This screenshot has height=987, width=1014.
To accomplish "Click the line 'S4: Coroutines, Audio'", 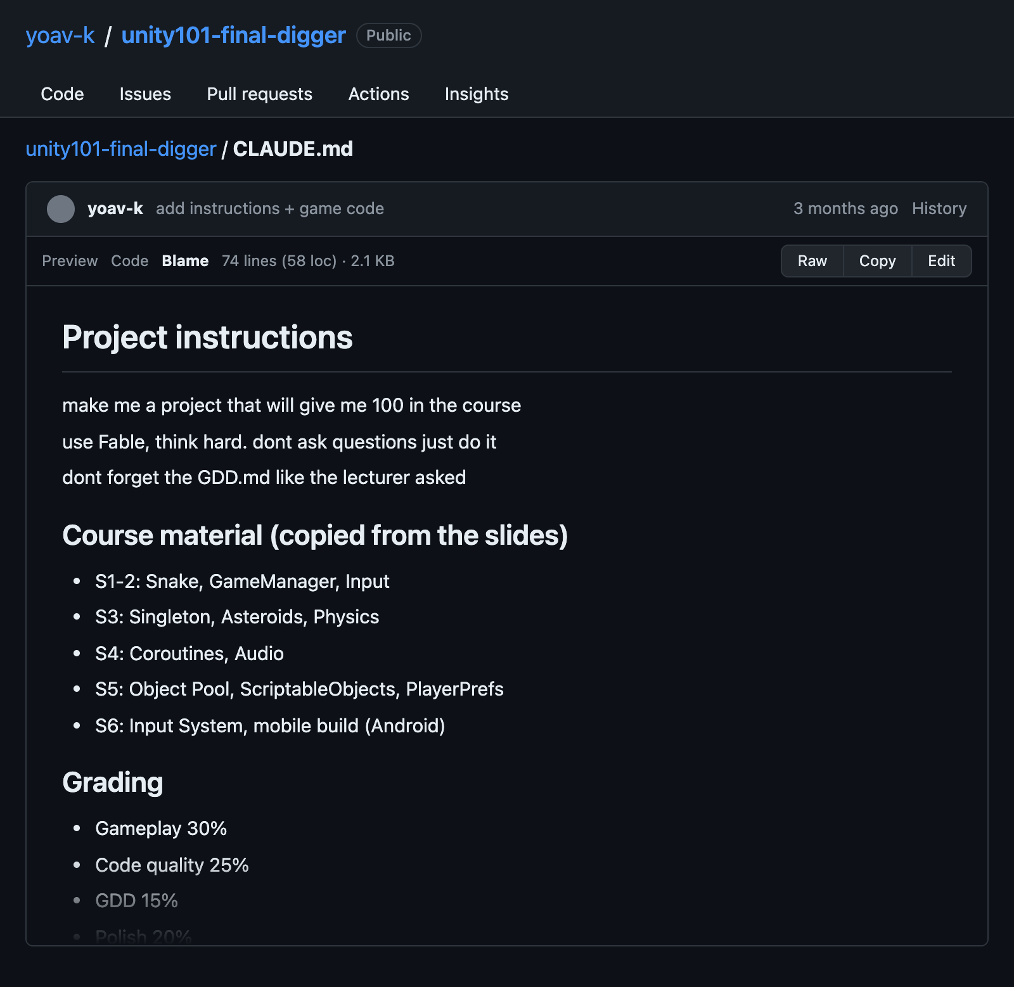I will point(189,653).
